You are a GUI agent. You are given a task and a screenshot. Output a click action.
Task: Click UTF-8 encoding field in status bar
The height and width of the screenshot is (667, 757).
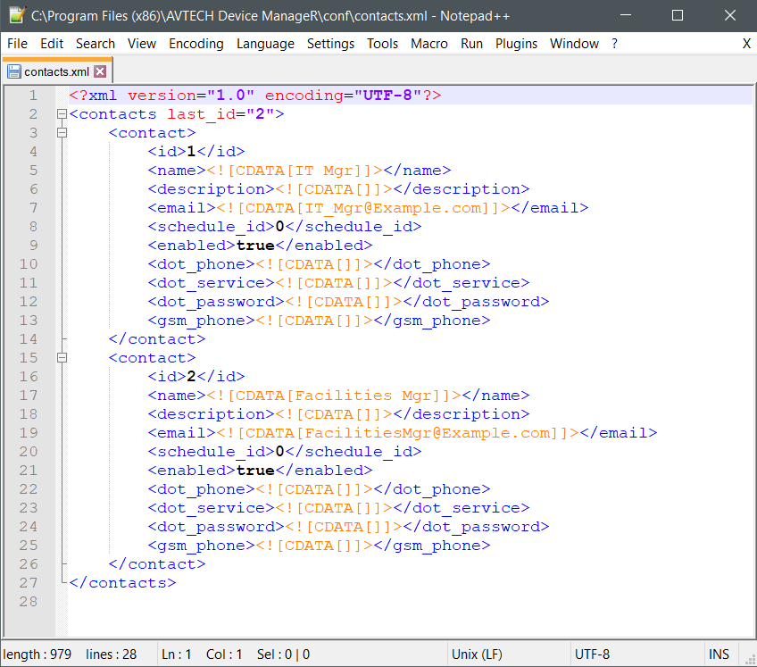point(592,654)
